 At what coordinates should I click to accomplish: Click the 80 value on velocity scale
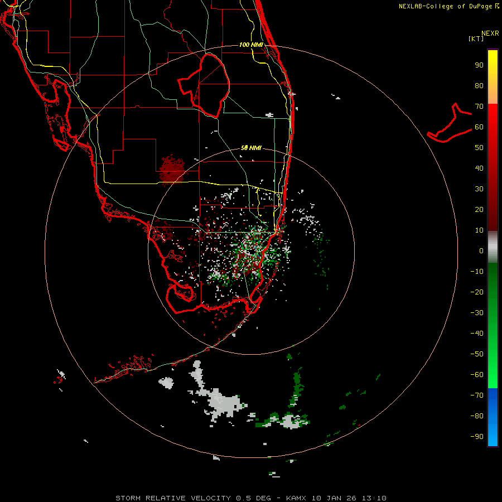[479, 86]
